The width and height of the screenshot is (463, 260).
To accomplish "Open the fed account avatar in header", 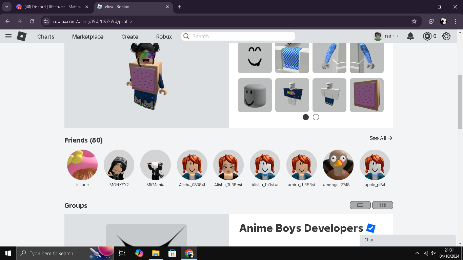I will point(378,36).
